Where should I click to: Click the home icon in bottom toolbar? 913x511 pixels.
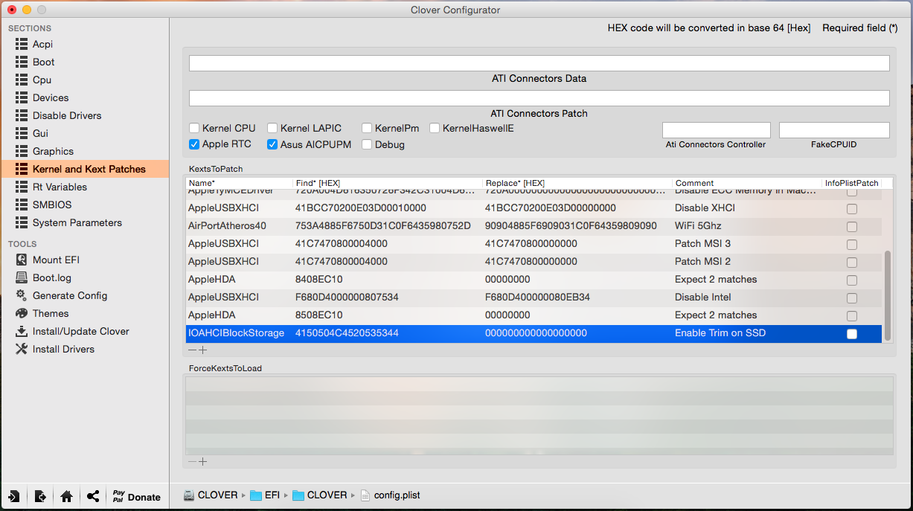(x=66, y=496)
